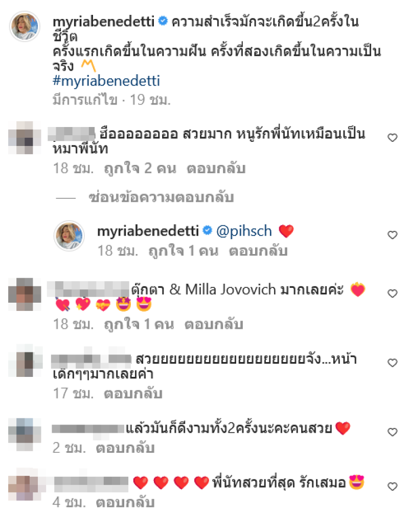
Task: Like the แล้วมันก็ดีงามทั้ง2ครั้ง comment
Action: (x=392, y=432)
